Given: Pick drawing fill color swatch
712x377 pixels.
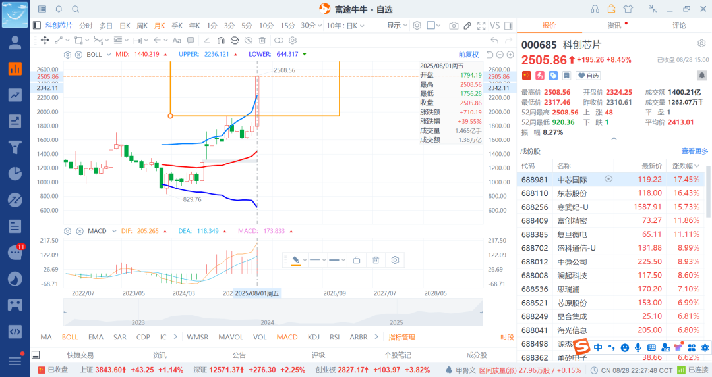Looking at the screenshot, I should click(x=295, y=260).
